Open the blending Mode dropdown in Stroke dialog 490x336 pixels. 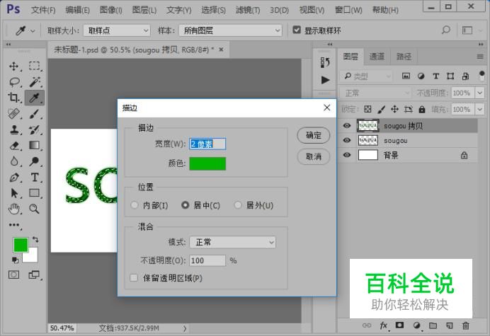tap(232, 242)
